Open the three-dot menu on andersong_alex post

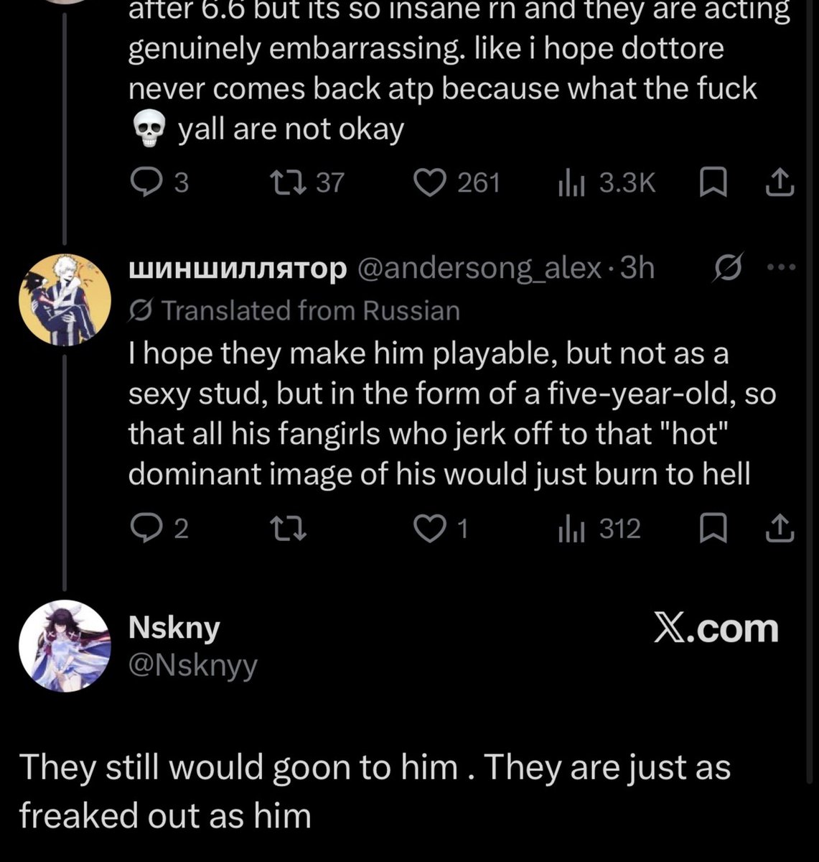(x=782, y=268)
